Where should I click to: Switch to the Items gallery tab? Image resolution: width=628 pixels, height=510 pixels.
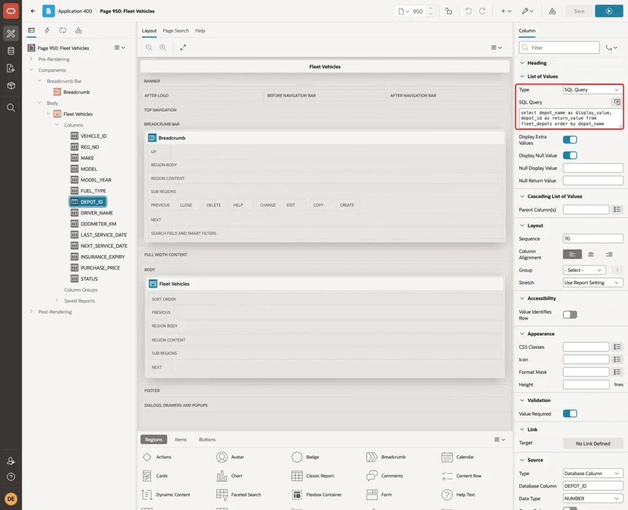tap(181, 440)
